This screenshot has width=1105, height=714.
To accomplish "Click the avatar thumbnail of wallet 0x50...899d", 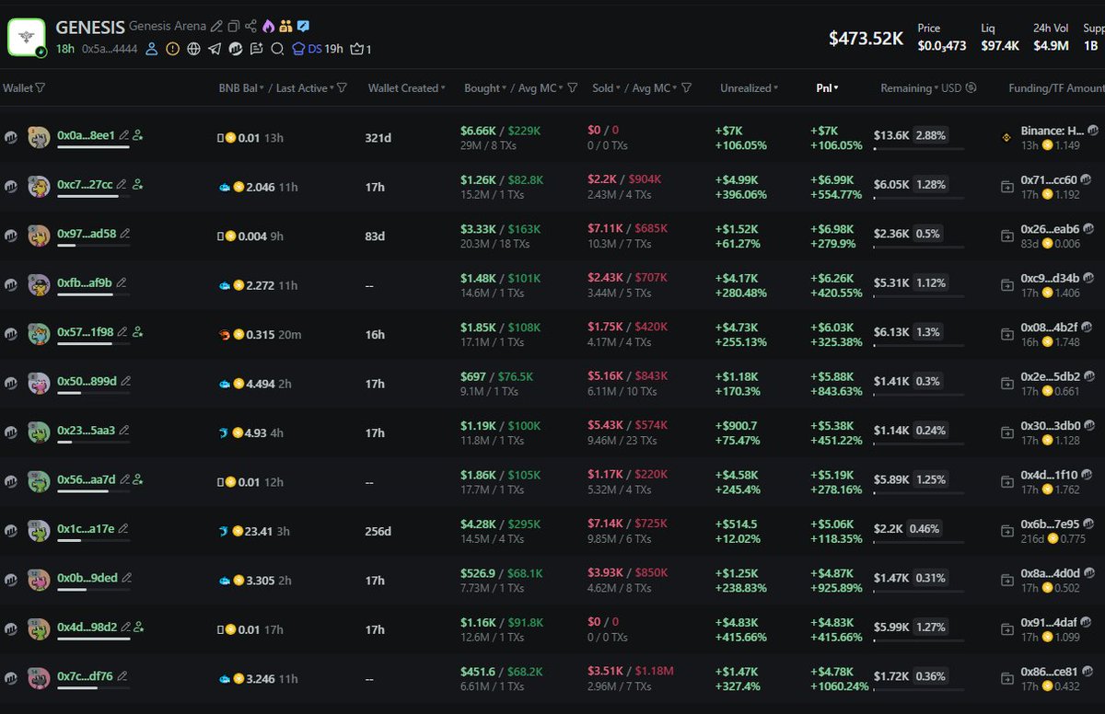I will pos(38,383).
